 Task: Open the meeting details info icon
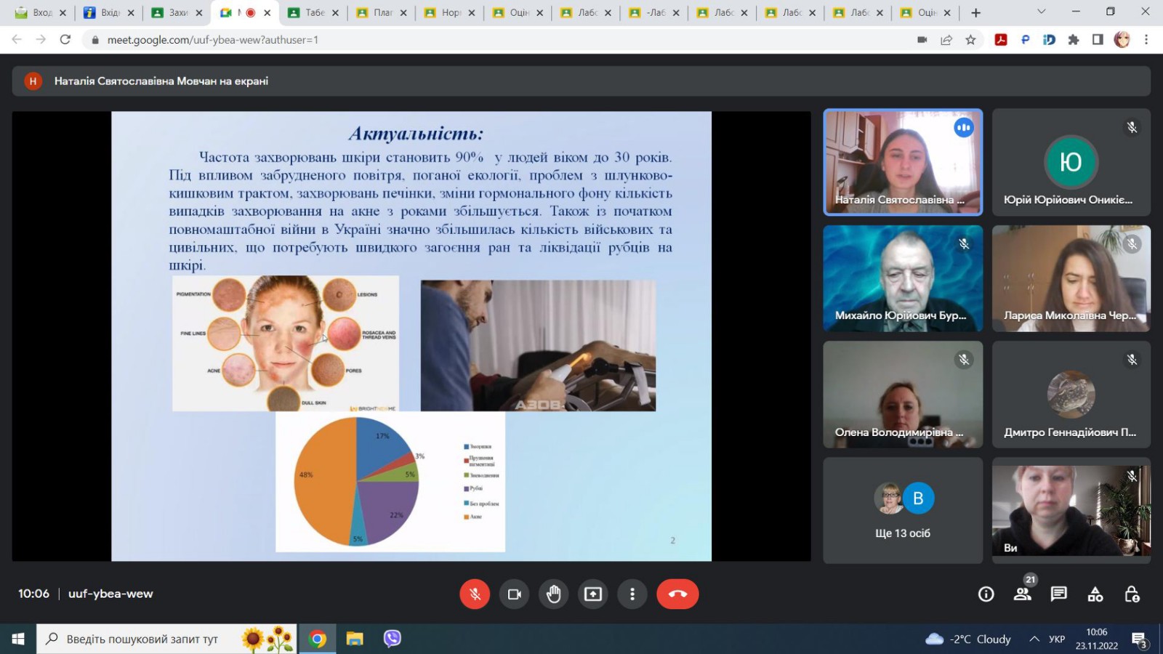coord(986,594)
